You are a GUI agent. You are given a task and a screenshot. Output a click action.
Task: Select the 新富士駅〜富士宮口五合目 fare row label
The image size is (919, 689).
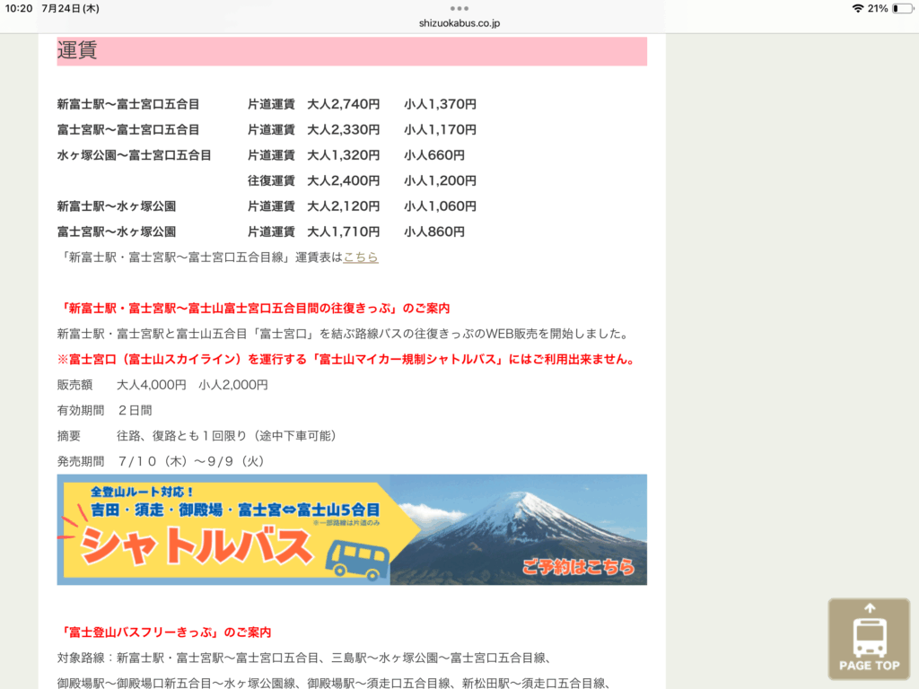(x=127, y=104)
